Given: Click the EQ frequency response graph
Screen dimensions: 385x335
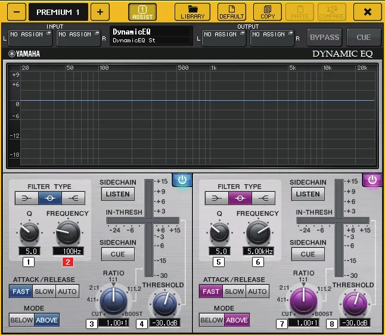Looking at the screenshot, I should click(192, 116).
